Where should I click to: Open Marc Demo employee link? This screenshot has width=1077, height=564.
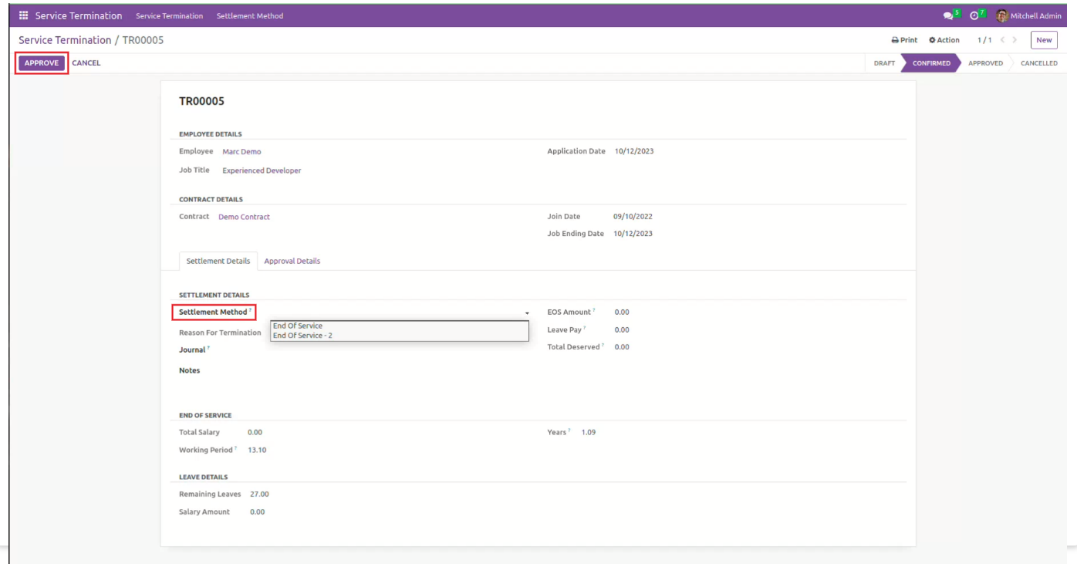tap(241, 152)
